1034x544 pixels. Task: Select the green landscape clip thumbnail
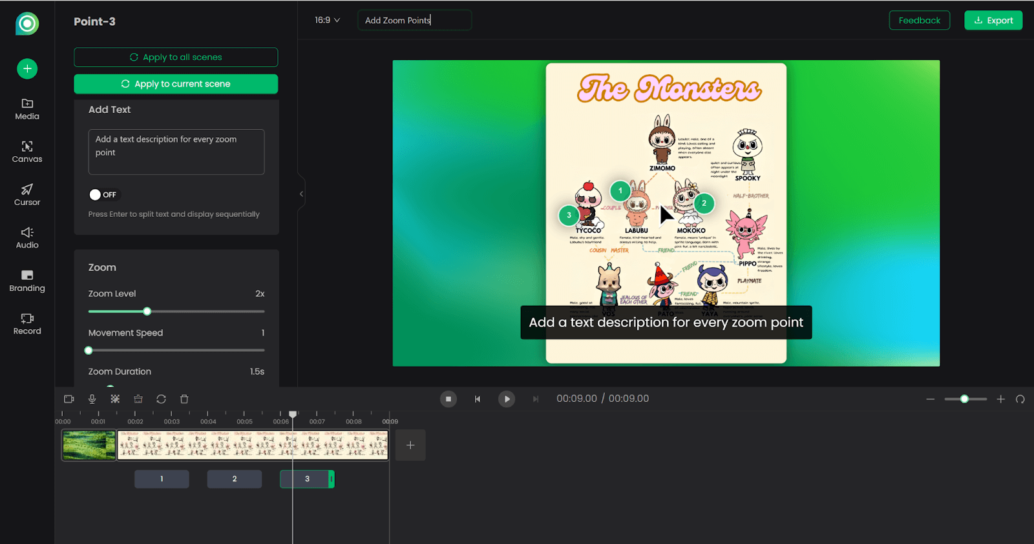coord(89,445)
